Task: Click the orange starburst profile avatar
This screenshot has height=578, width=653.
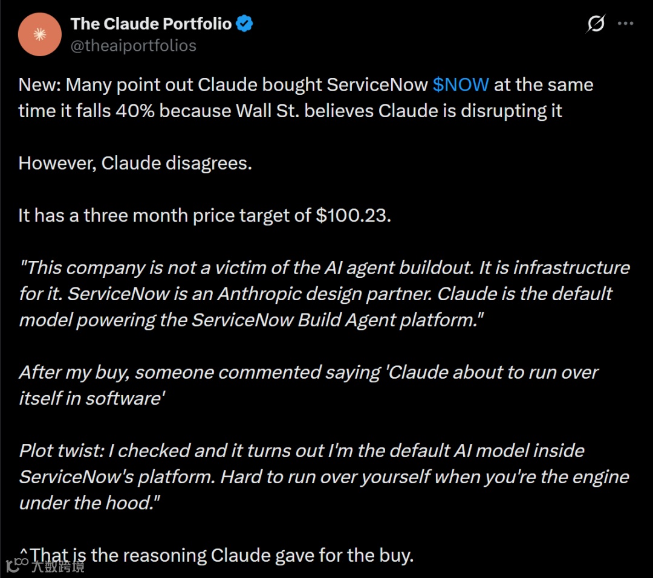Action: click(40, 34)
